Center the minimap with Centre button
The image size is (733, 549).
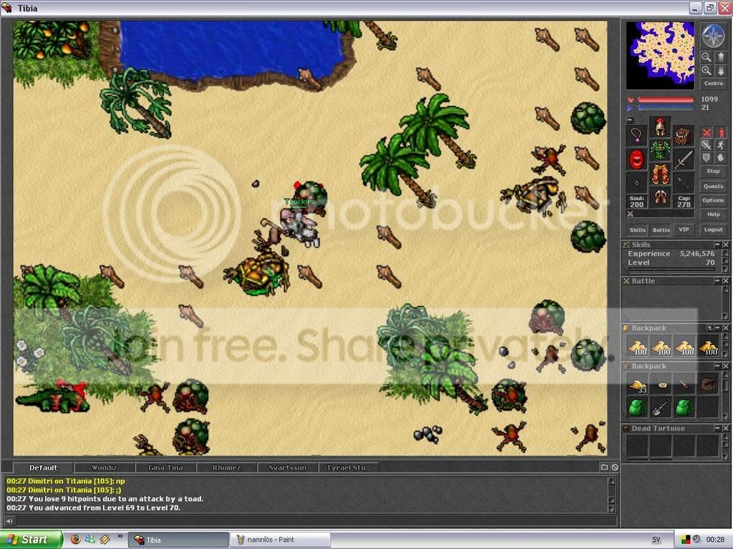714,84
